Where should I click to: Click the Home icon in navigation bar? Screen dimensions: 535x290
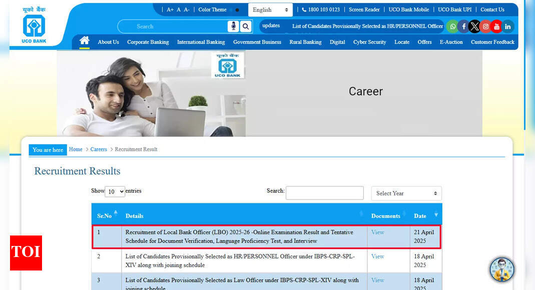(85, 41)
